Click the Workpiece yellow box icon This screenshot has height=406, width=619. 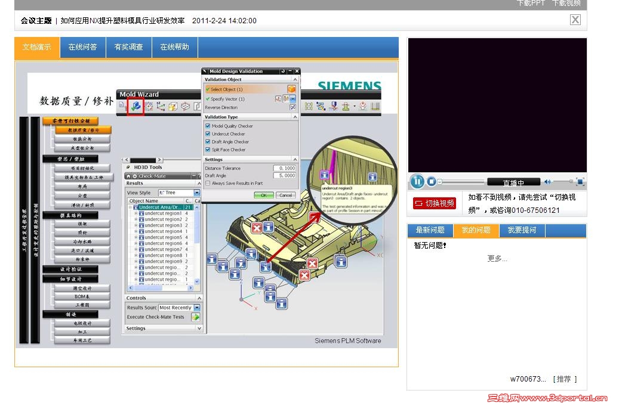(173, 106)
